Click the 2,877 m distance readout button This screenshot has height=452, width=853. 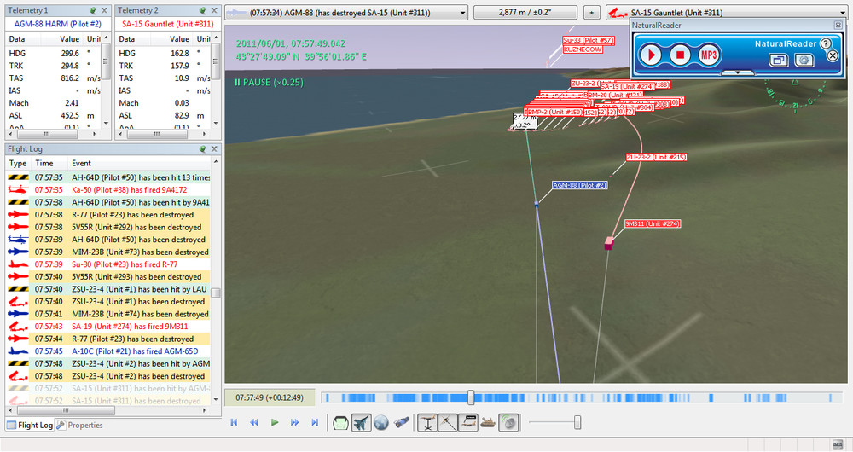525,13
